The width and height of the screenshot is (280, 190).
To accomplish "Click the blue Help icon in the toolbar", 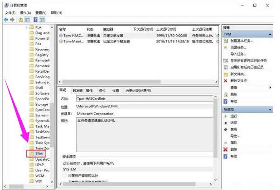I will [35, 20].
